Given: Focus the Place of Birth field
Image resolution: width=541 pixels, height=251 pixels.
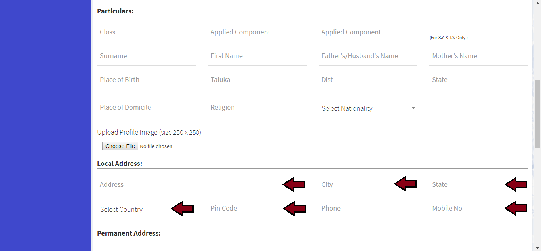Looking at the screenshot, I should point(147,80).
